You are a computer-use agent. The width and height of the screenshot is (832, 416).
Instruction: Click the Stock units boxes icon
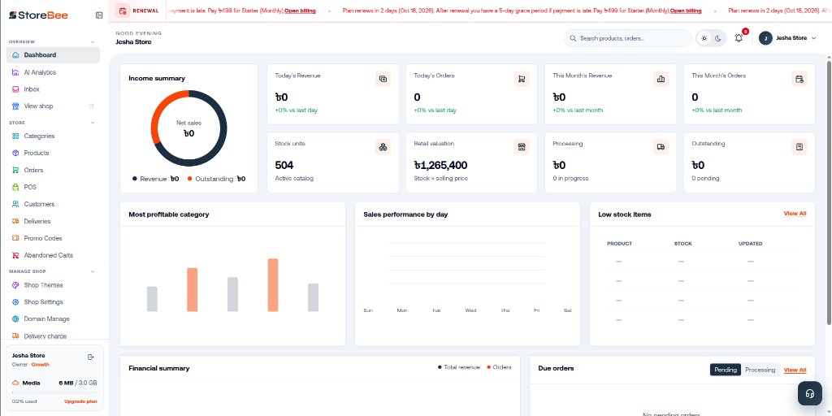click(x=383, y=147)
